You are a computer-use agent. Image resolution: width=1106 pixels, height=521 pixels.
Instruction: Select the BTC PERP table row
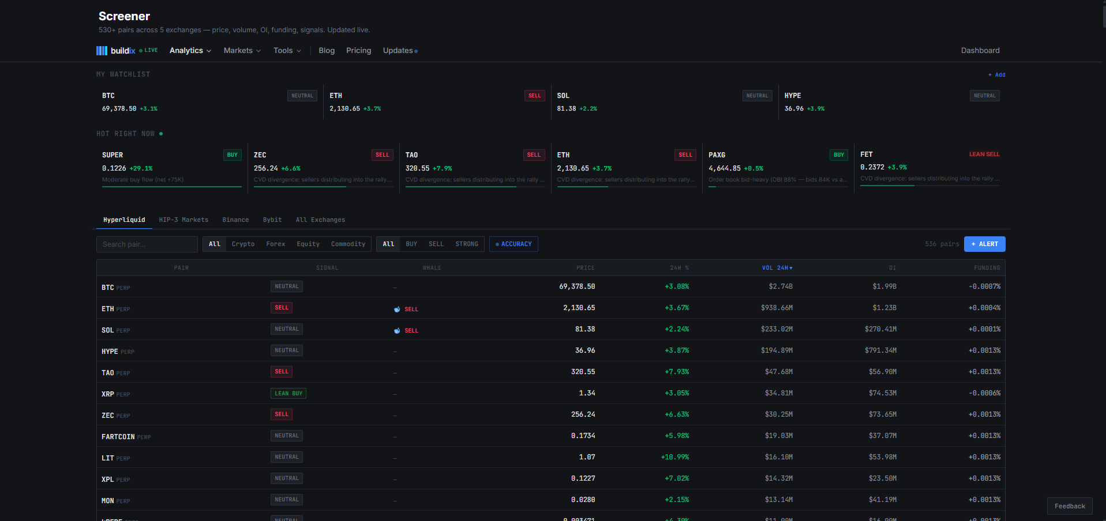(x=551, y=286)
